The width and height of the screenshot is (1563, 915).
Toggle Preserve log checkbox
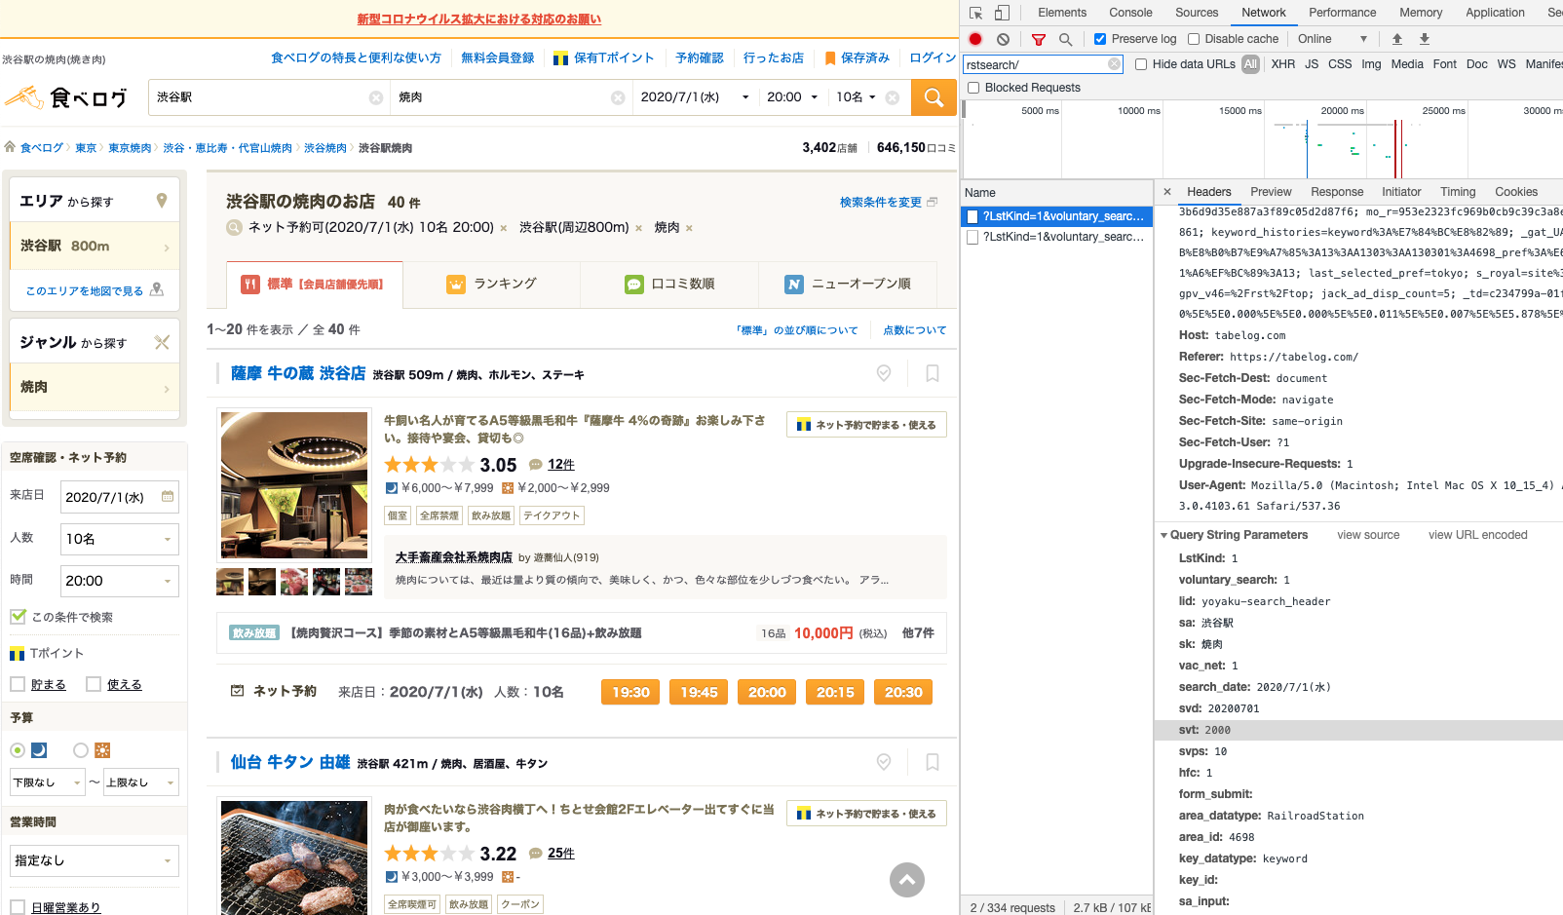[1100, 39]
